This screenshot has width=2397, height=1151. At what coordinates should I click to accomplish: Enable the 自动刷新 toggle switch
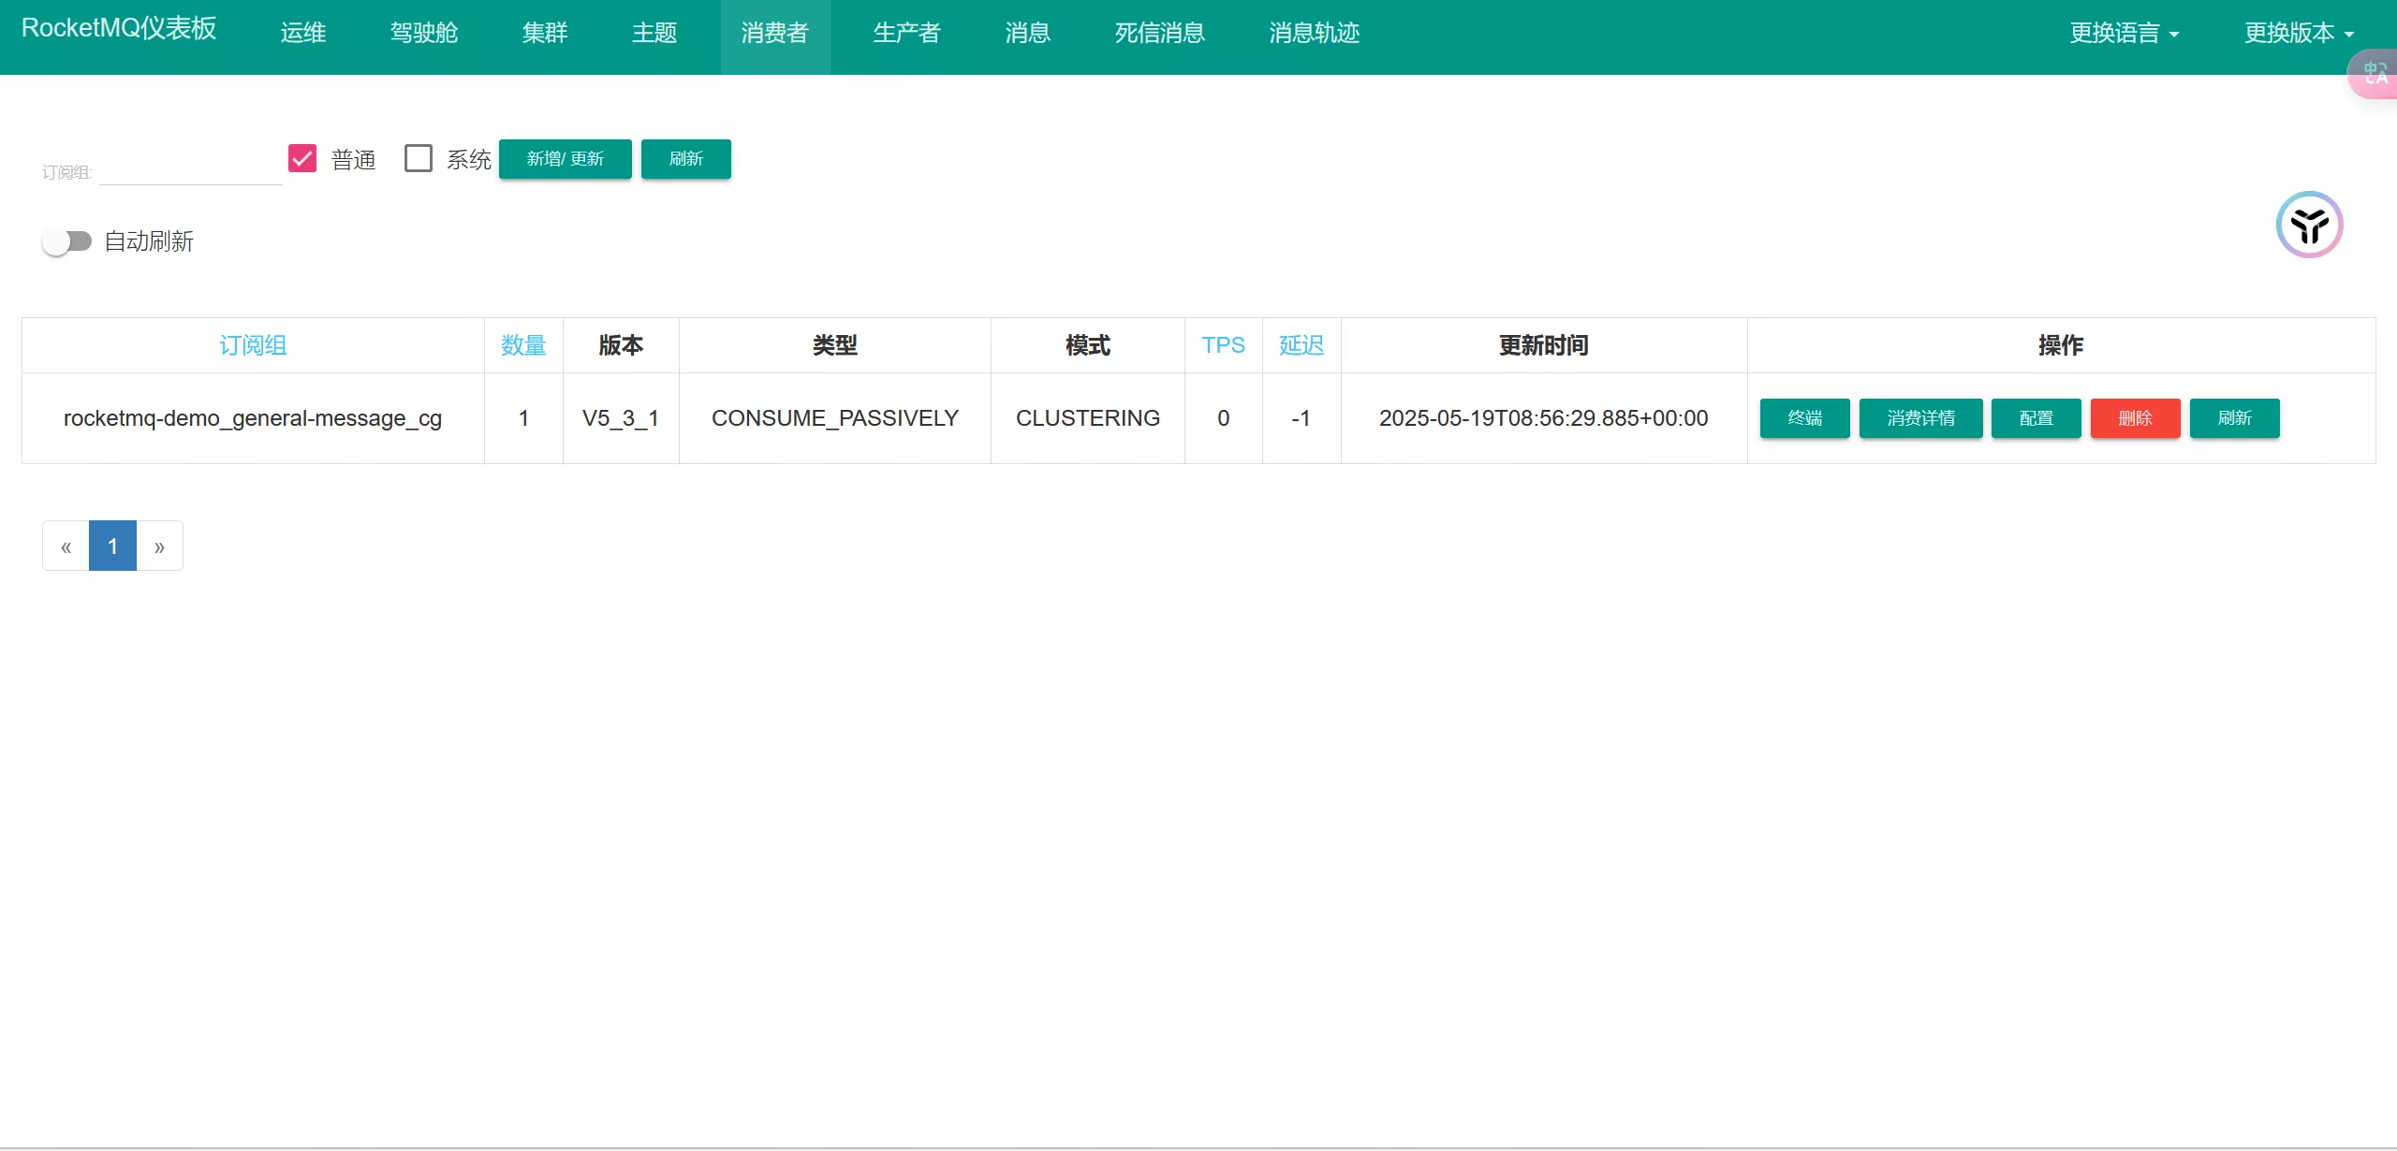66,241
